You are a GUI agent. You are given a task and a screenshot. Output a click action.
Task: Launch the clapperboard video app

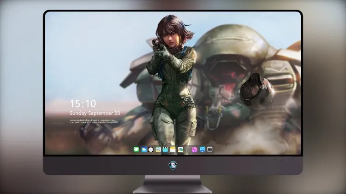(x=165, y=149)
